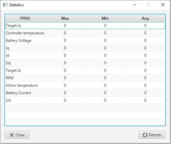Click the Statistics window app icon

[x=5, y=5]
